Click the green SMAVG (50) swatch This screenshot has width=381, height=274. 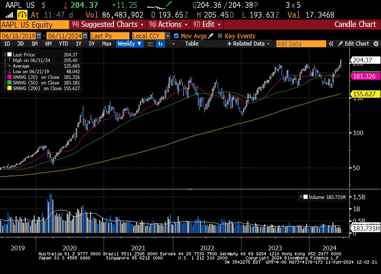pyautogui.click(x=9, y=83)
